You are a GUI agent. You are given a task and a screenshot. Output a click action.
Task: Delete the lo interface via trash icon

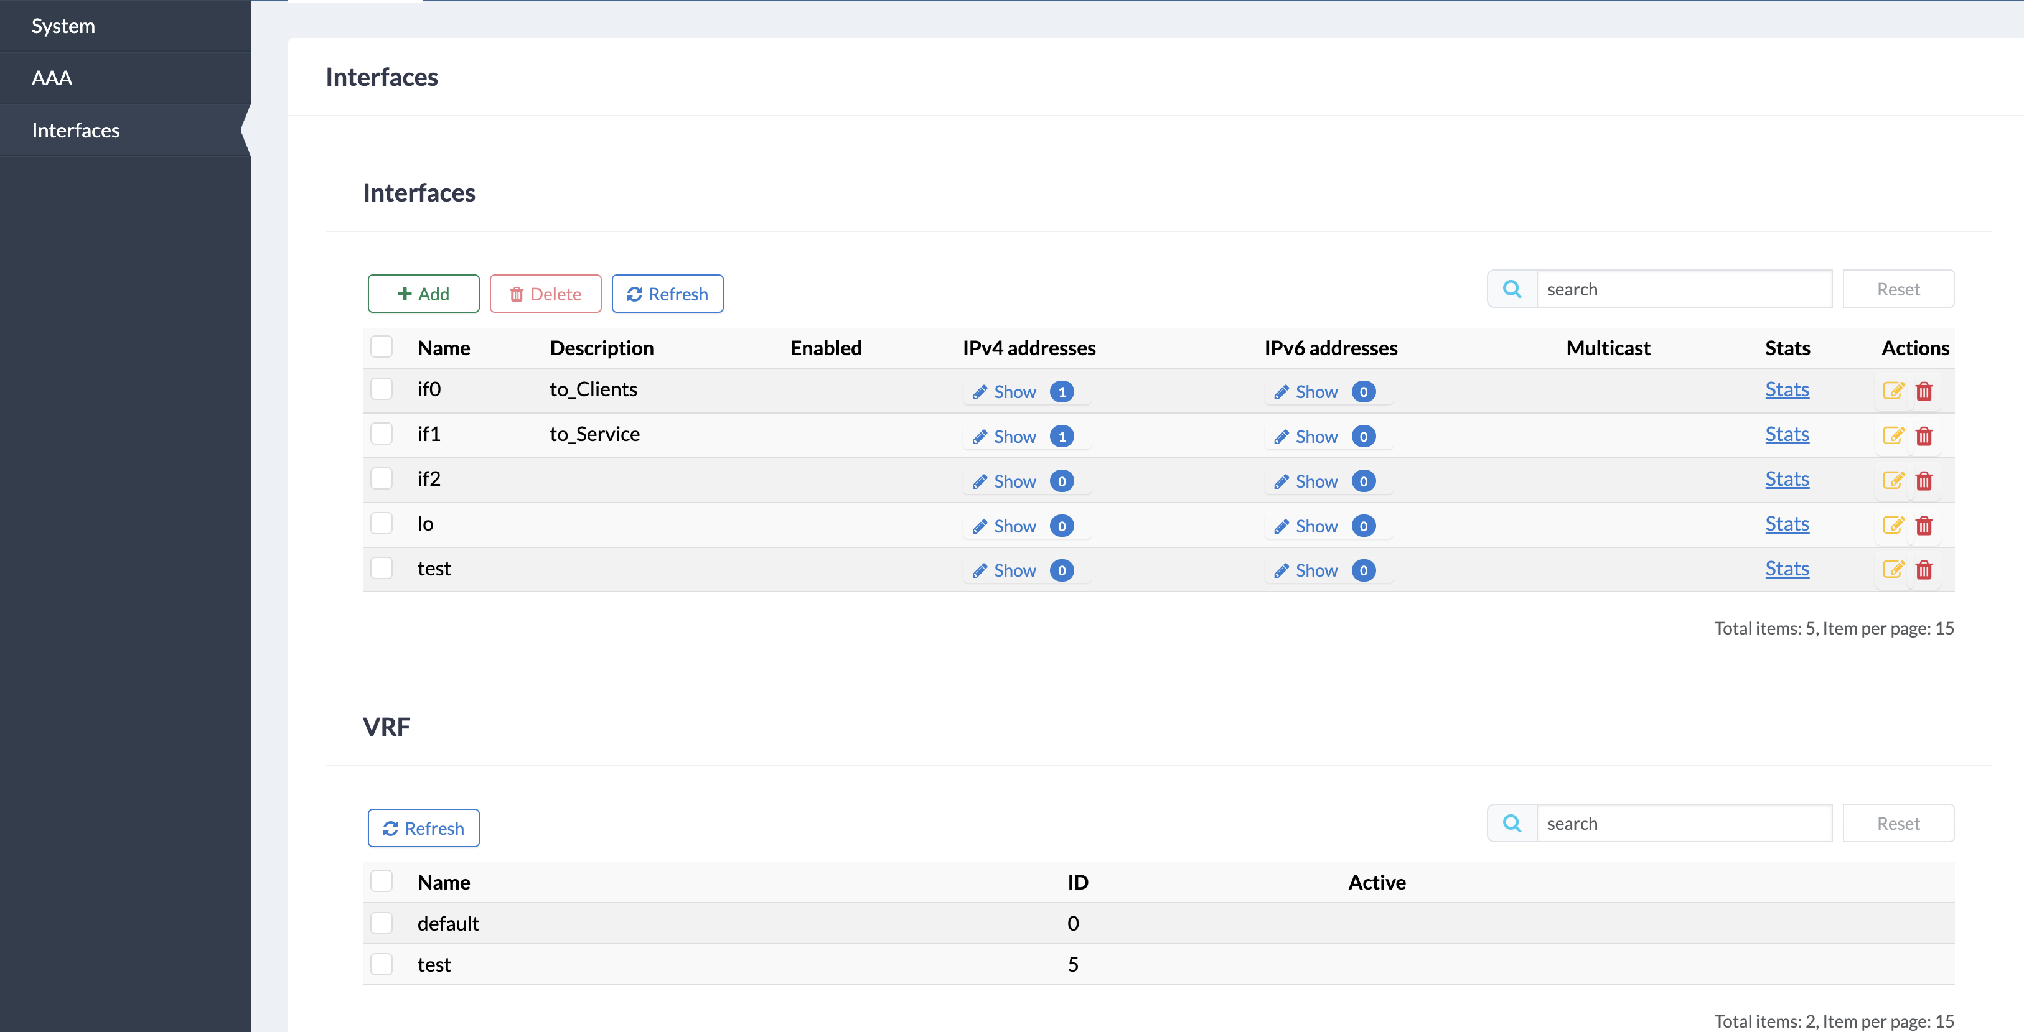[x=1923, y=526]
